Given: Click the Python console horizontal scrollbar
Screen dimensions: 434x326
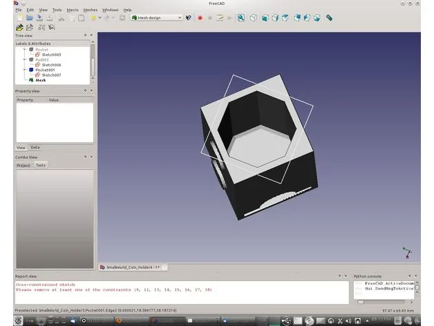Looking at the screenshot, I should [x=383, y=303].
